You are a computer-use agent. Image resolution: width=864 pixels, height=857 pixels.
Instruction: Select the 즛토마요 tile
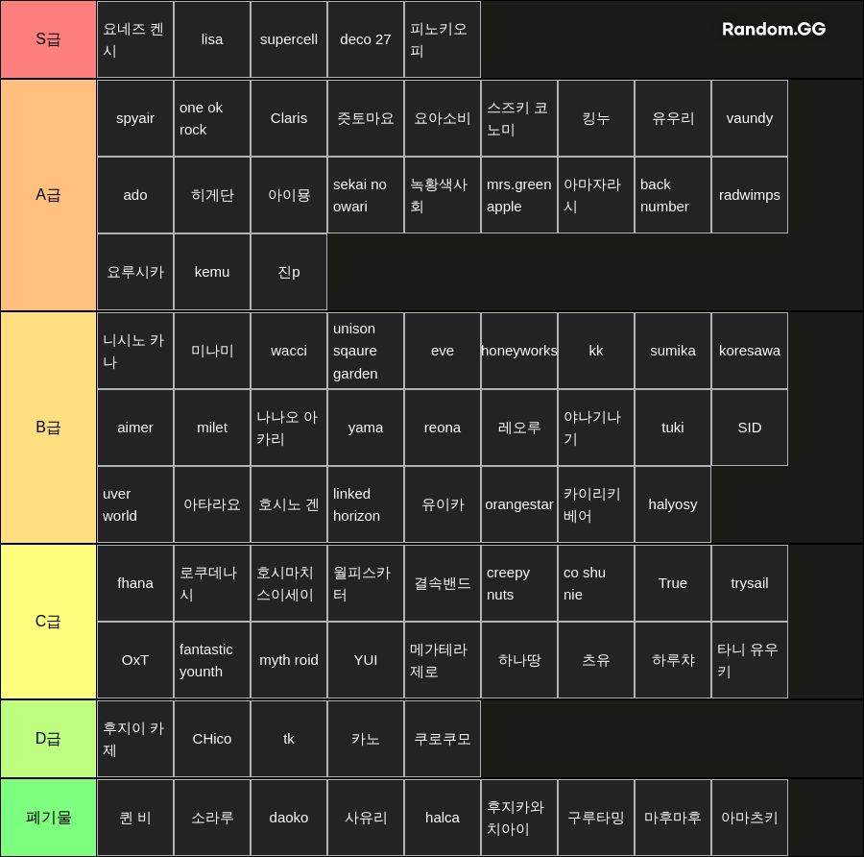tap(366, 118)
